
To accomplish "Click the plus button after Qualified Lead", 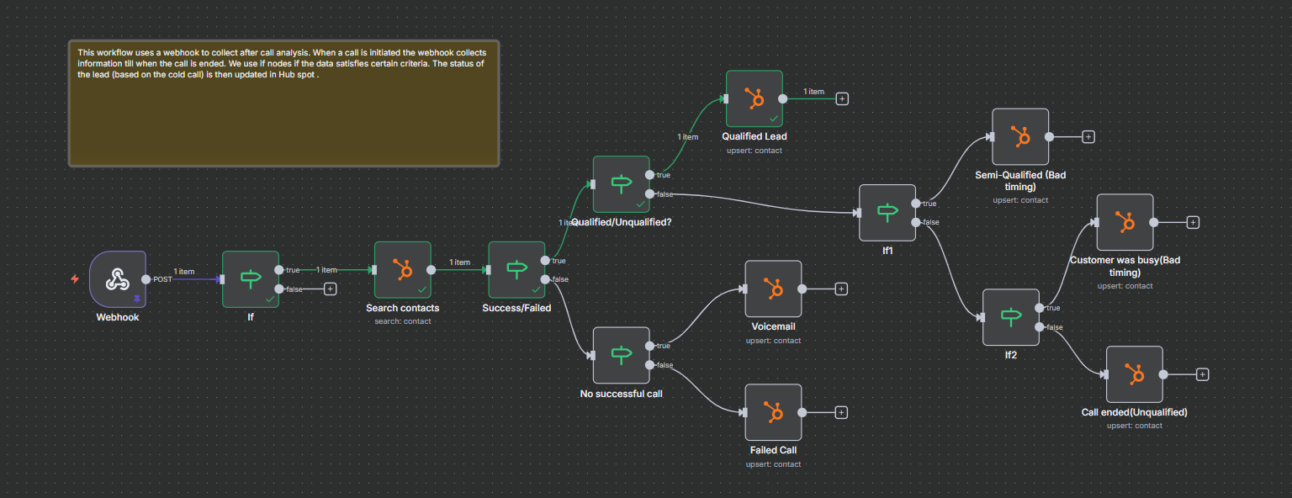I will 842,98.
